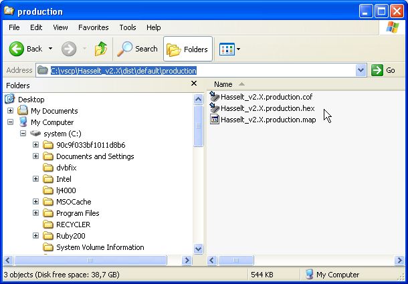
Task: Click the Back navigation arrow icon
Action: pyautogui.click(x=17, y=49)
